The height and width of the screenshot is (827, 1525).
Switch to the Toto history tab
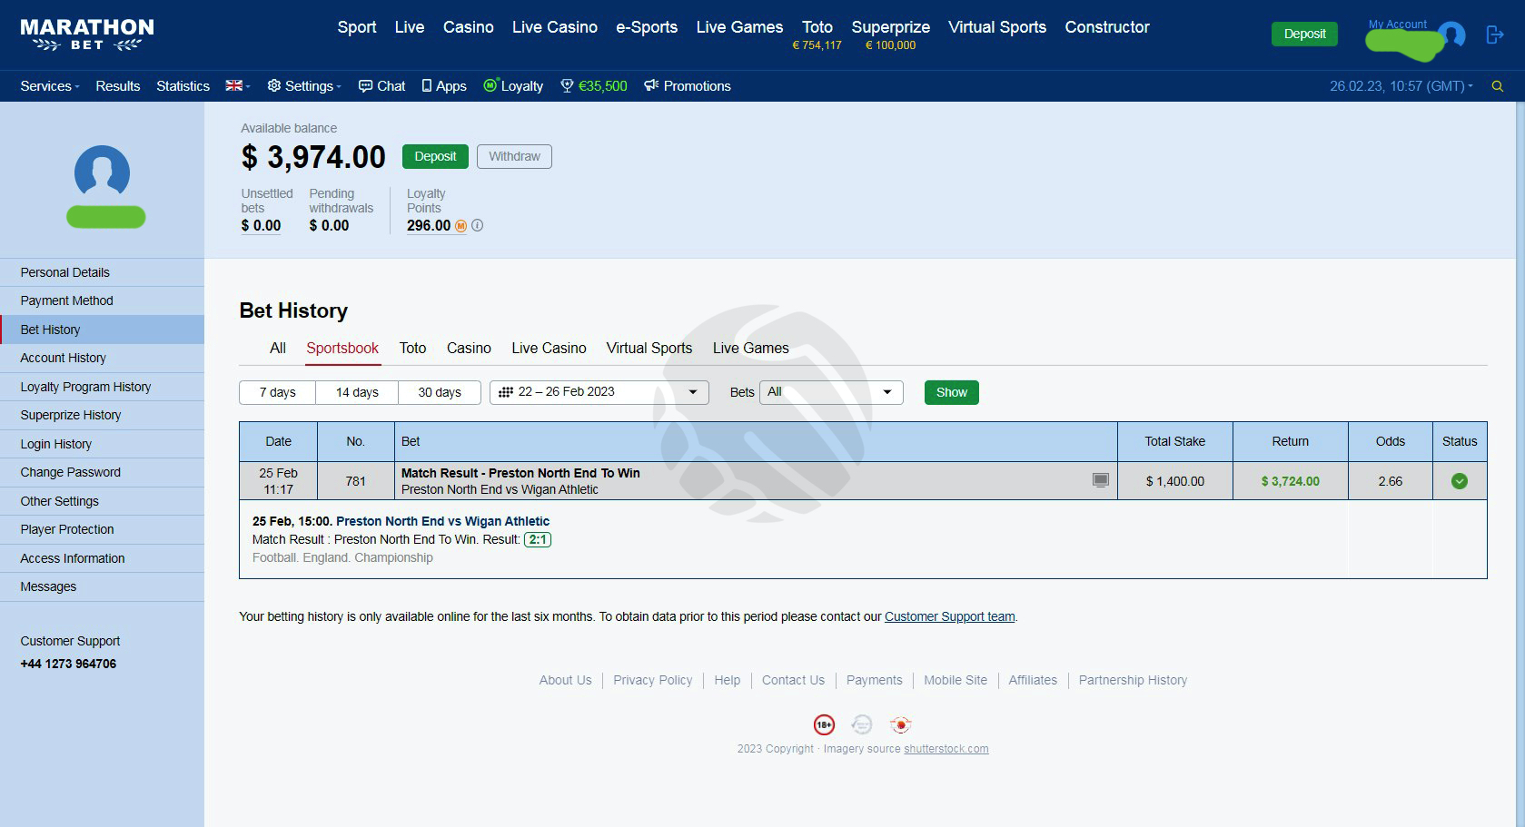tap(412, 348)
